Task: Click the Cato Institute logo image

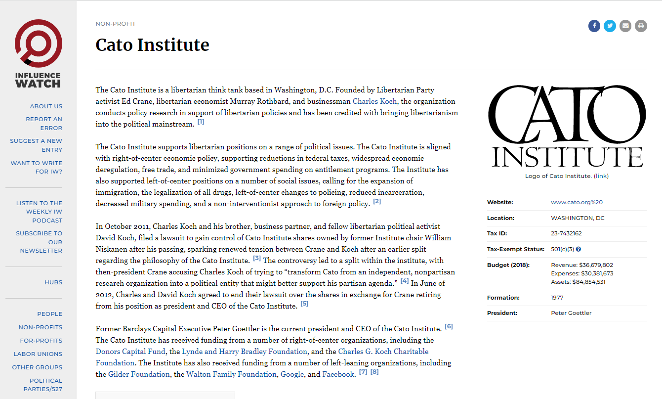Action: (566, 127)
